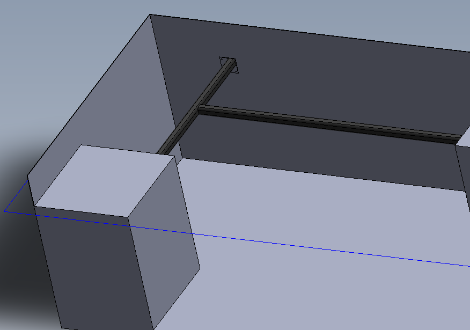Viewport: 470px width, 330px height.
Task: Select the square mounting plate on the back wall
Action: [229, 64]
